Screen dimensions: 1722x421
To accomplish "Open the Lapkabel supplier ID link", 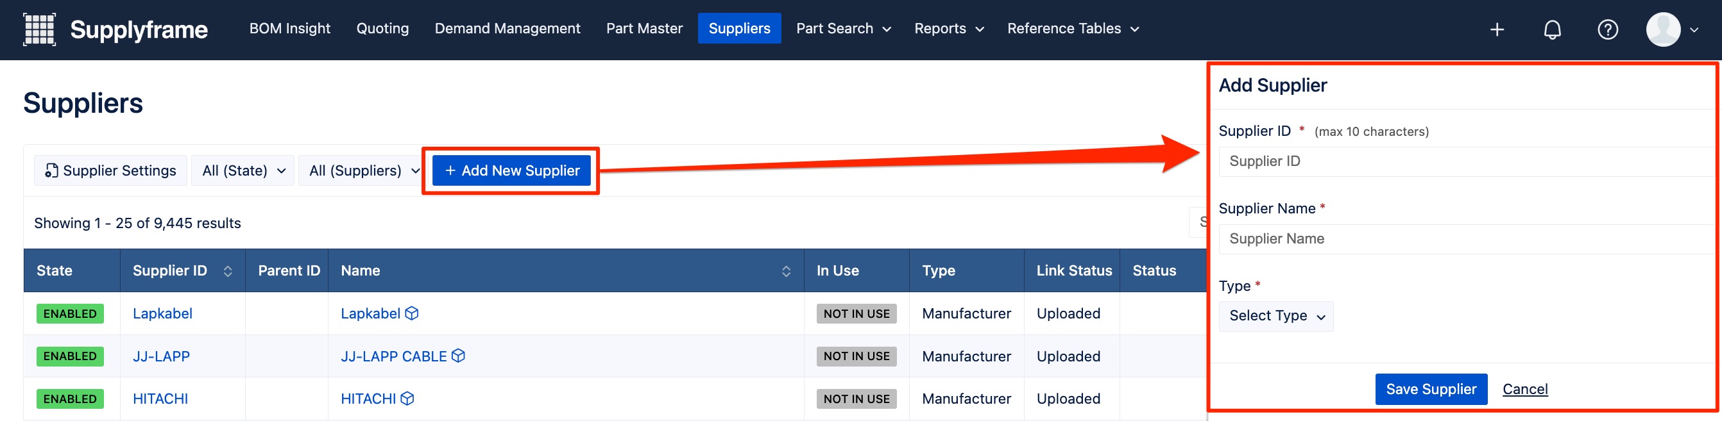I will [162, 313].
